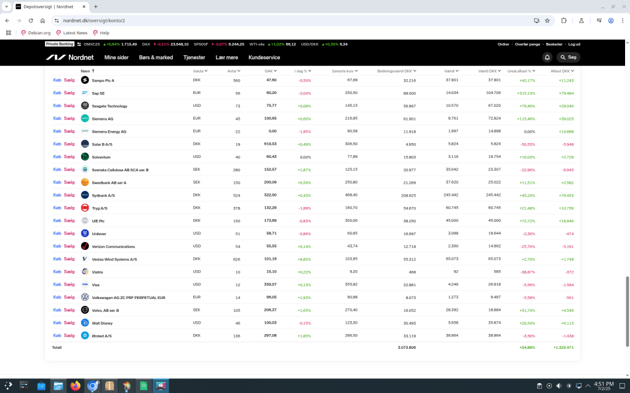This screenshot has height=393, width=630.
Task: Click the Swedbank AB ser A logo
Action: pos(85,182)
